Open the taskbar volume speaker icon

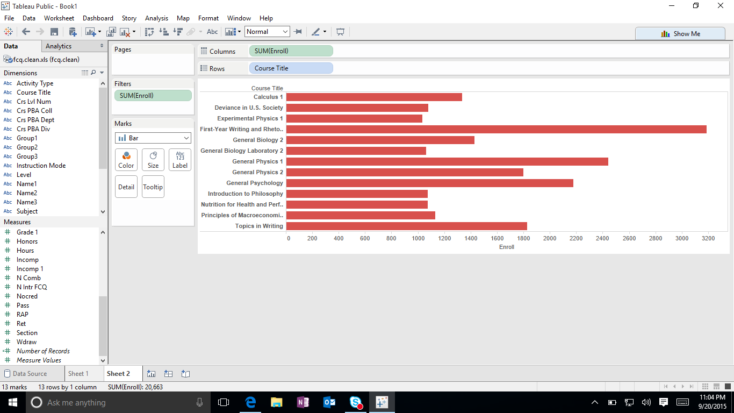point(646,402)
